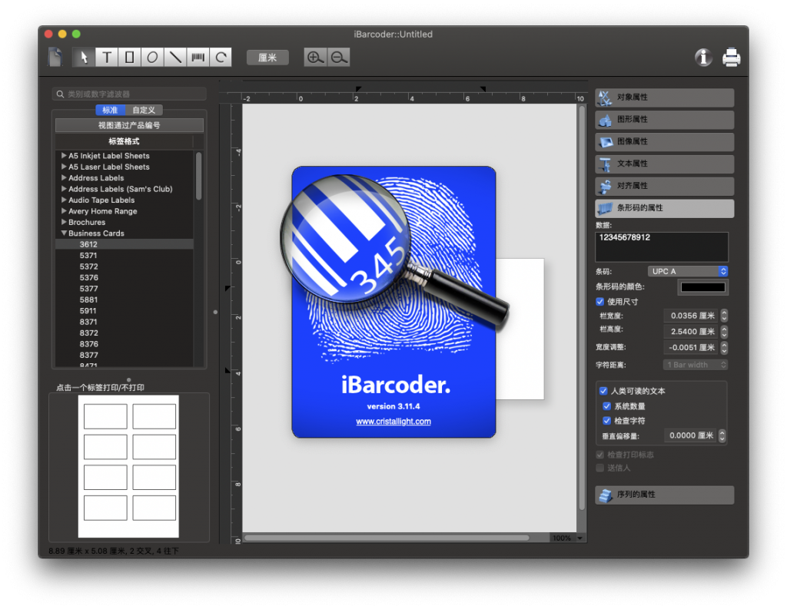
Task: Click the 对象属性 panel icon
Action: [x=605, y=98]
